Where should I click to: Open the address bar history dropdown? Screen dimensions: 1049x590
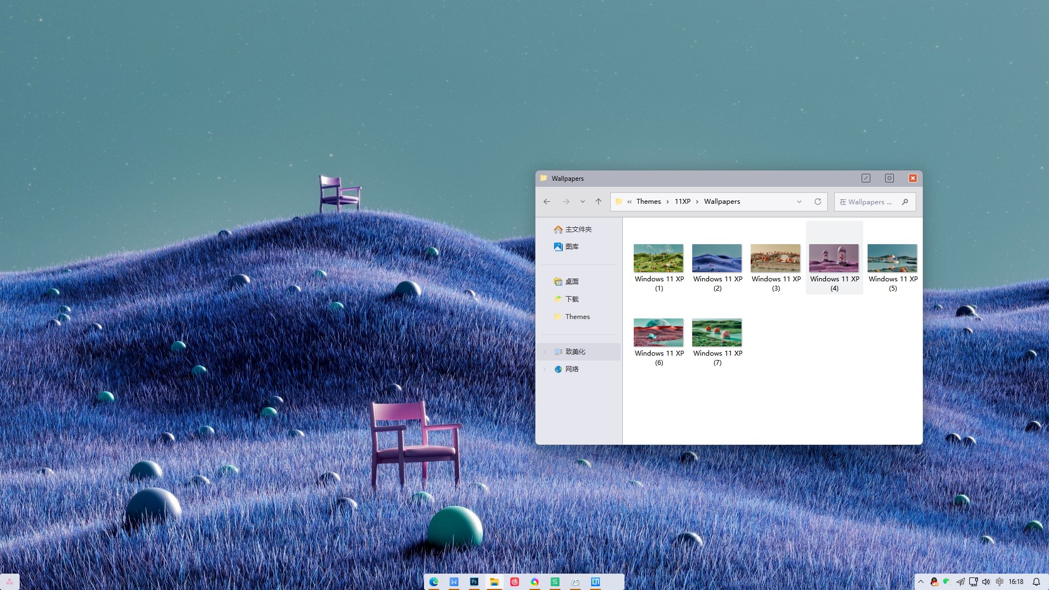tap(799, 202)
